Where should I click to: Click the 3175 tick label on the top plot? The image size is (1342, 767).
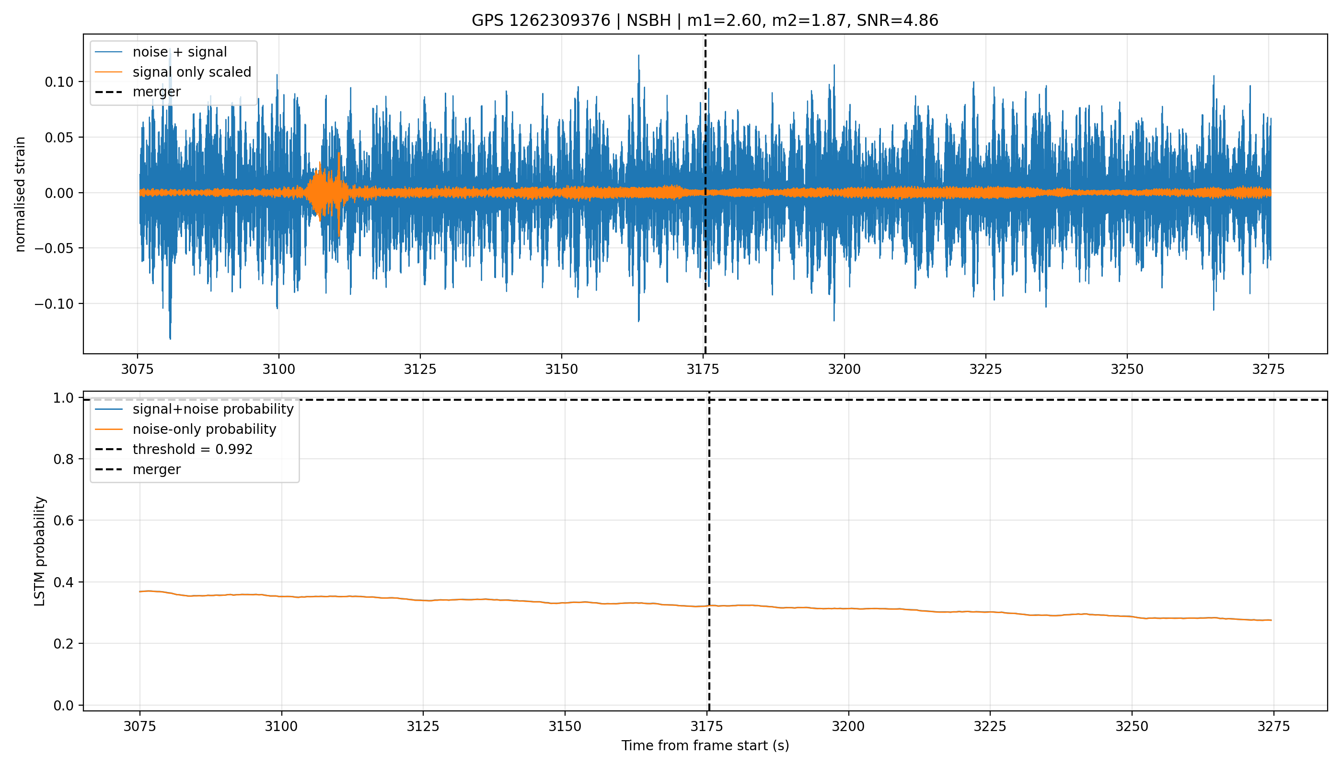pyautogui.click(x=703, y=369)
